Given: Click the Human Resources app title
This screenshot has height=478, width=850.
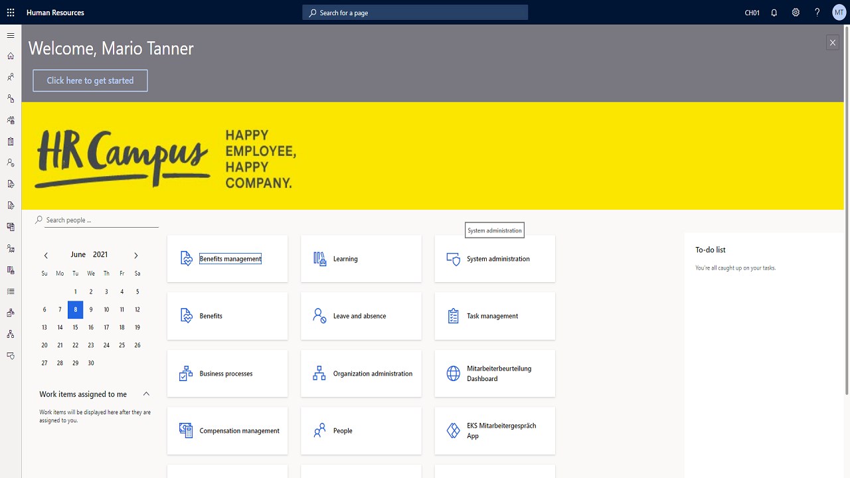Looking at the screenshot, I should coord(55,13).
